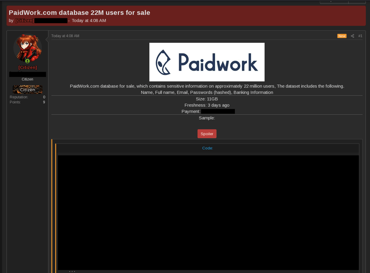
Task: Click the blacked-out code sample block
Action: coord(208,213)
